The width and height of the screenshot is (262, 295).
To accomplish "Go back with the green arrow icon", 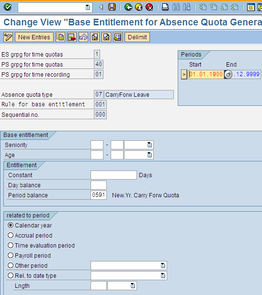I will pos(128,7).
